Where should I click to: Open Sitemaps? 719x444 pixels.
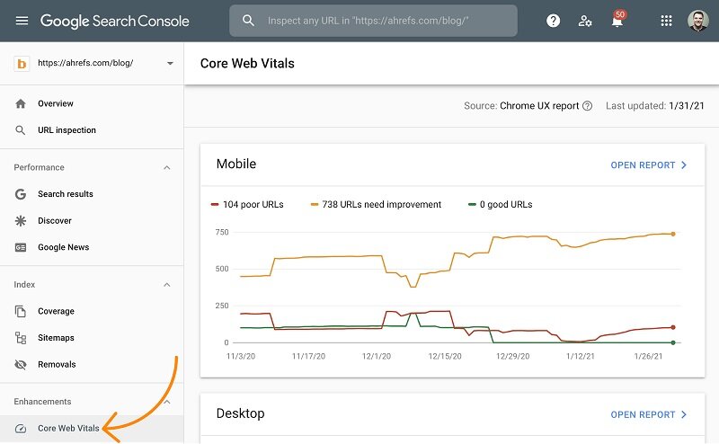pos(56,338)
